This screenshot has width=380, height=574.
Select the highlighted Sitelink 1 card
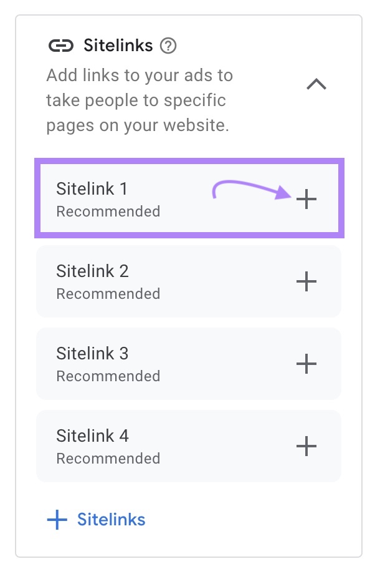coord(187,199)
